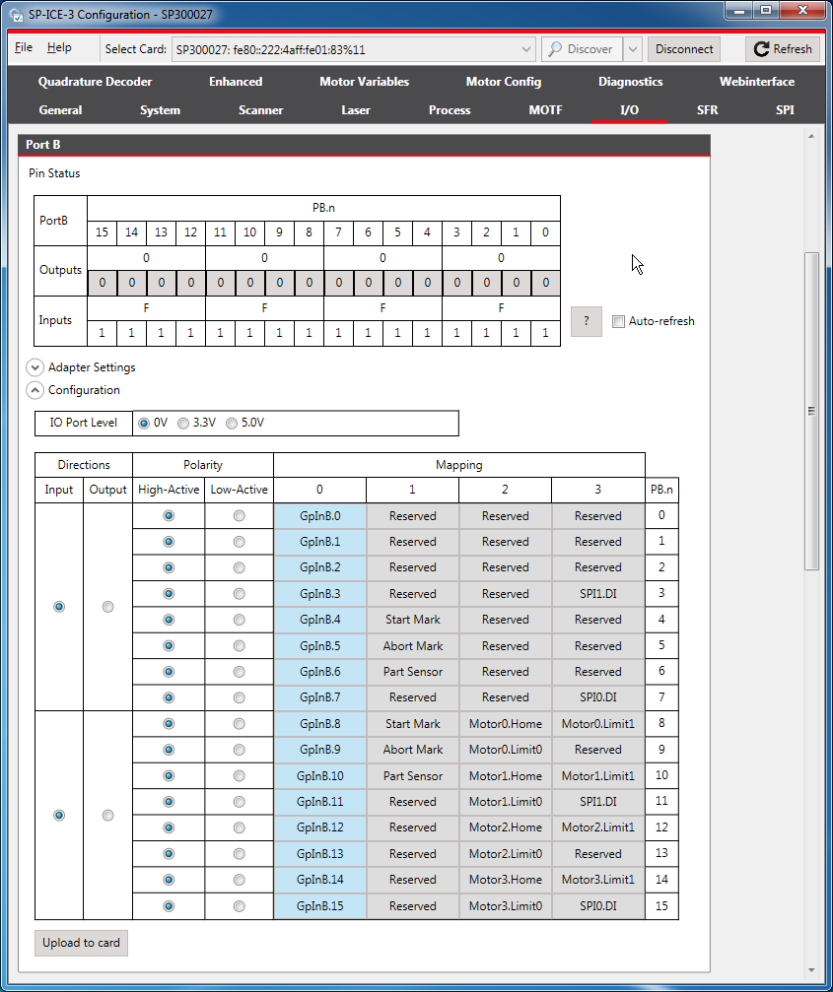The height and width of the screenshot is (992, 833).
Task: Switch to the Laser tab
Action: [356, 110]
